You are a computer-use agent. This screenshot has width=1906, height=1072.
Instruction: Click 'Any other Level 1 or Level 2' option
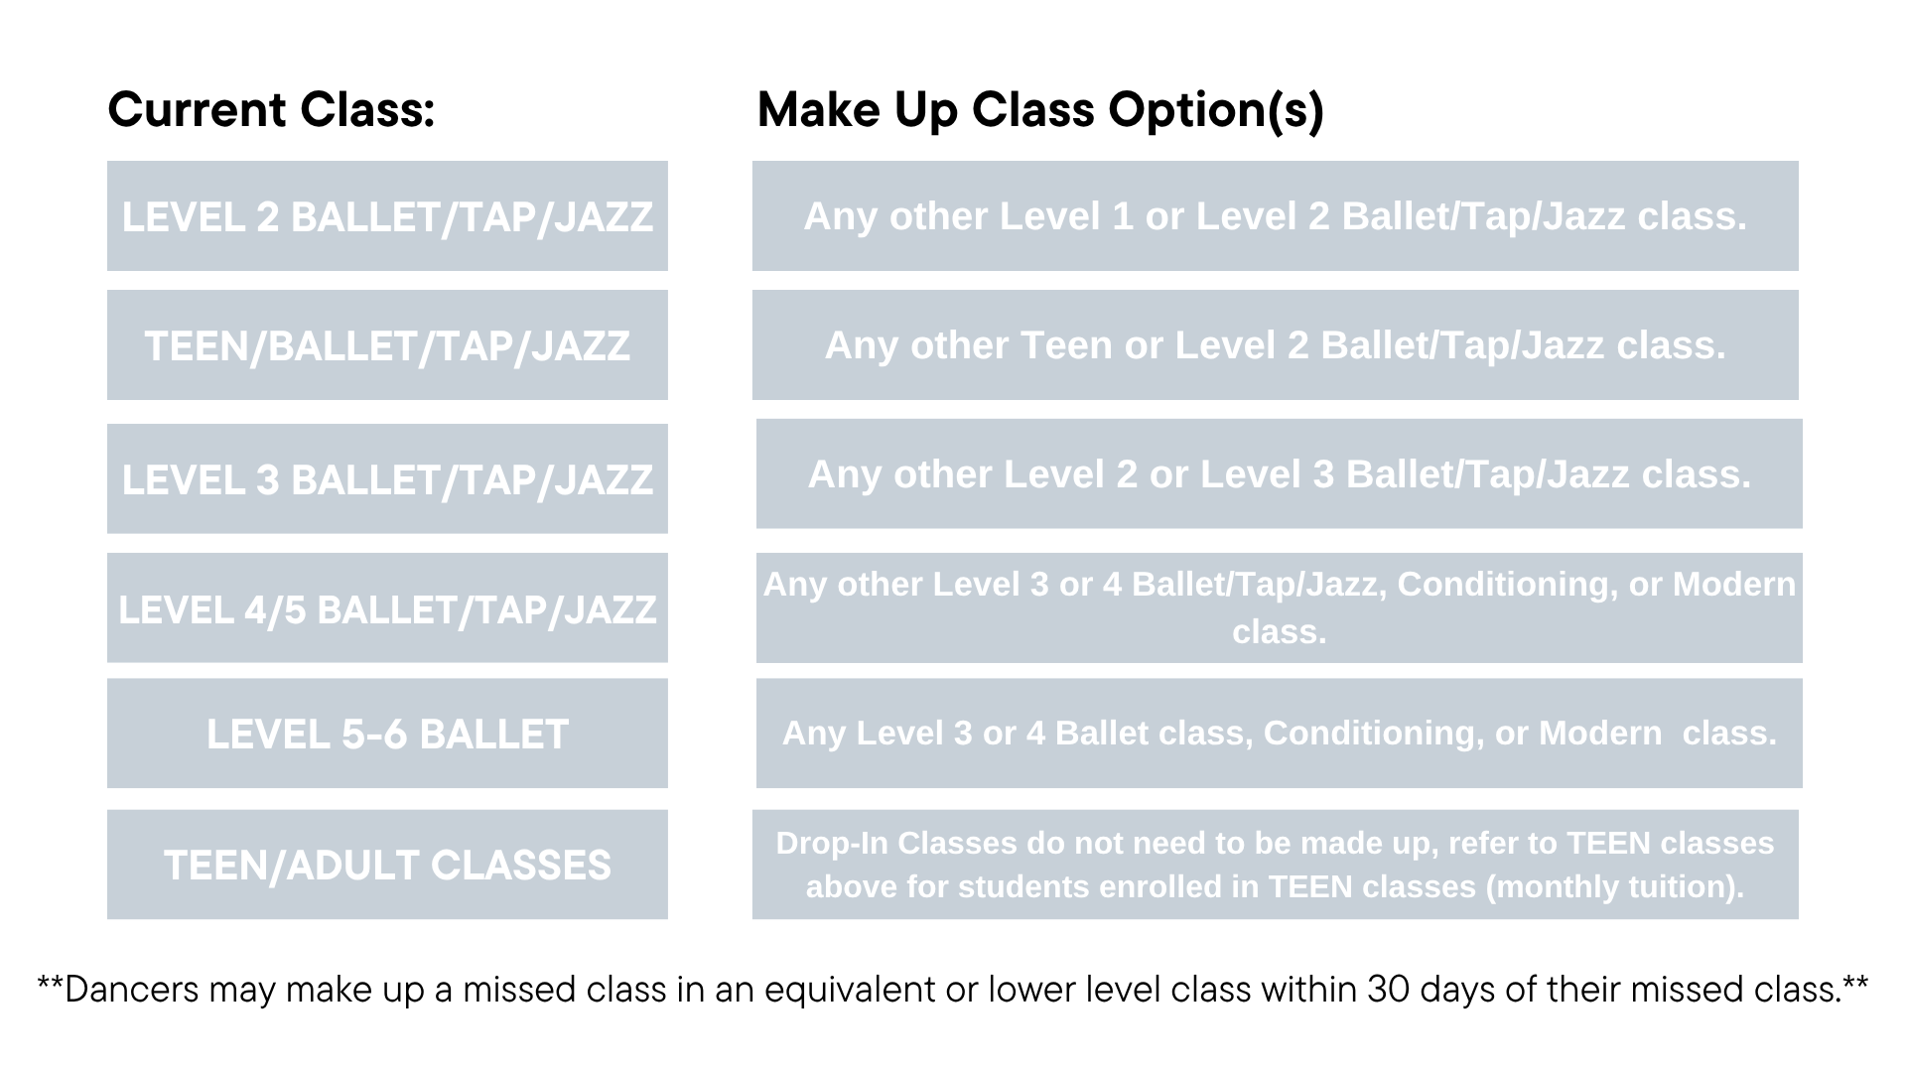click(x=1275, y=215)
